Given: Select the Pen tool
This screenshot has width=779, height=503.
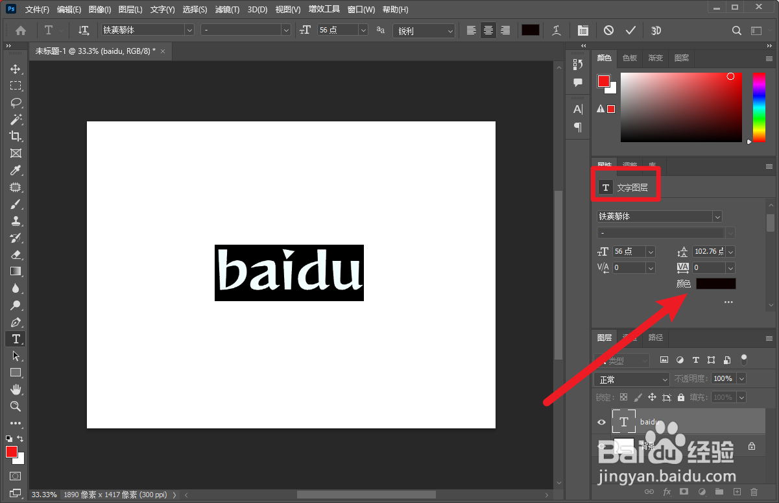Looking at the screenshot, I should point(16,322).
